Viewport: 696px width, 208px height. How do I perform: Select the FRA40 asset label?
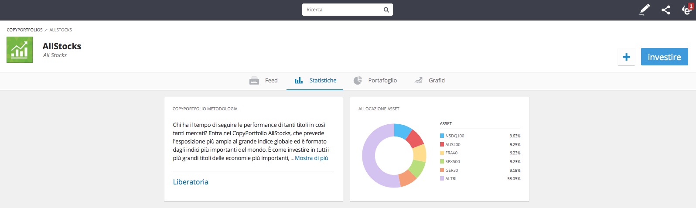point(451,153)
